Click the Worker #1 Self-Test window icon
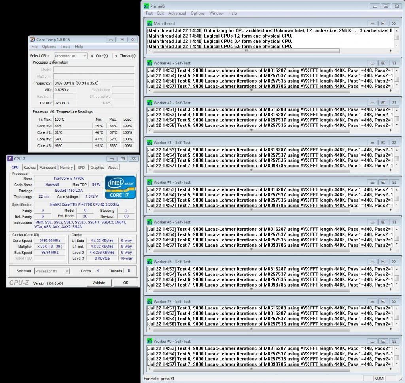 [x=150, y=63]
